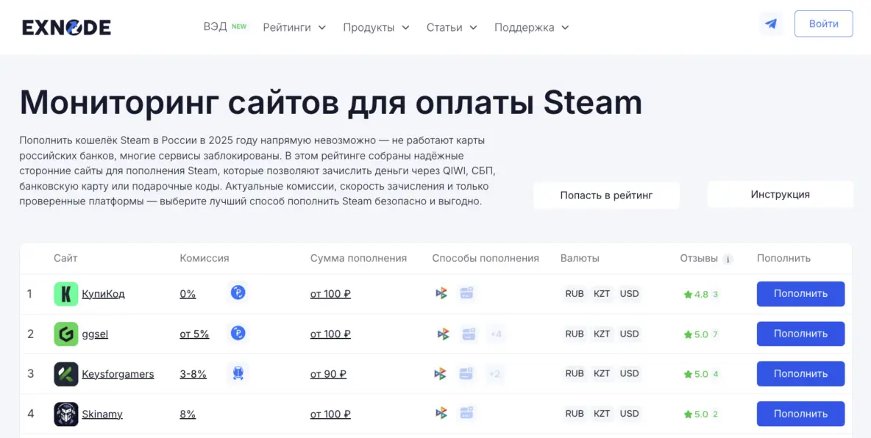
Task: Click the EXNODE logo
Action: pyautogui.click(x=67, y=27)
